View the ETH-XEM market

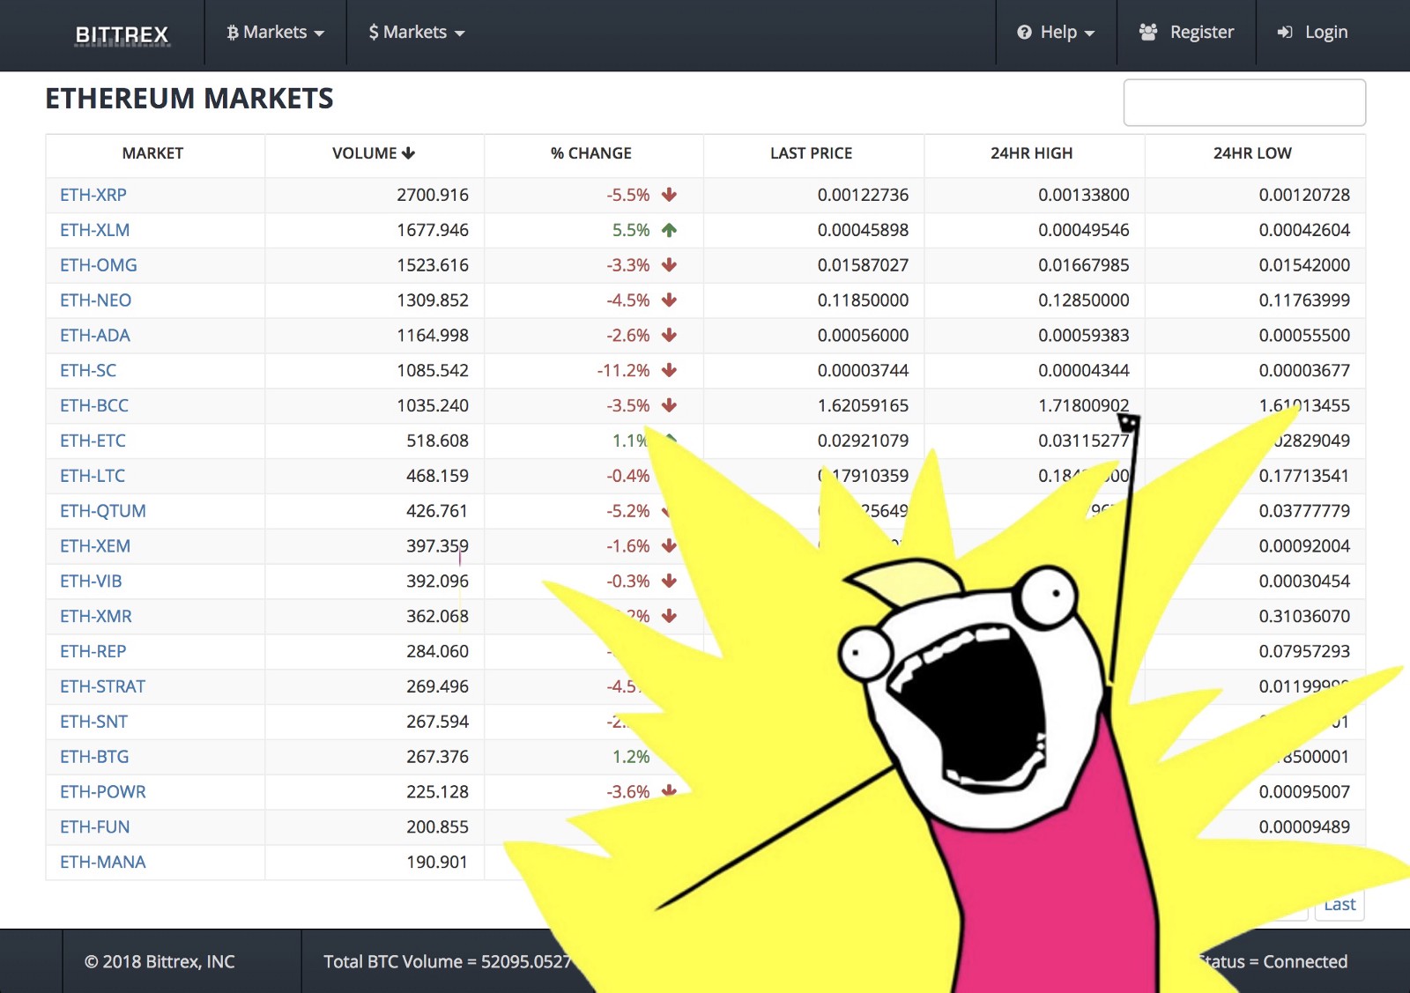95,546
